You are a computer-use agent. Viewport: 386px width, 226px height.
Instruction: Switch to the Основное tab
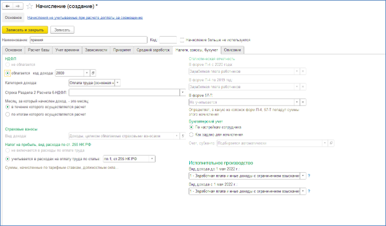point(13,50)
